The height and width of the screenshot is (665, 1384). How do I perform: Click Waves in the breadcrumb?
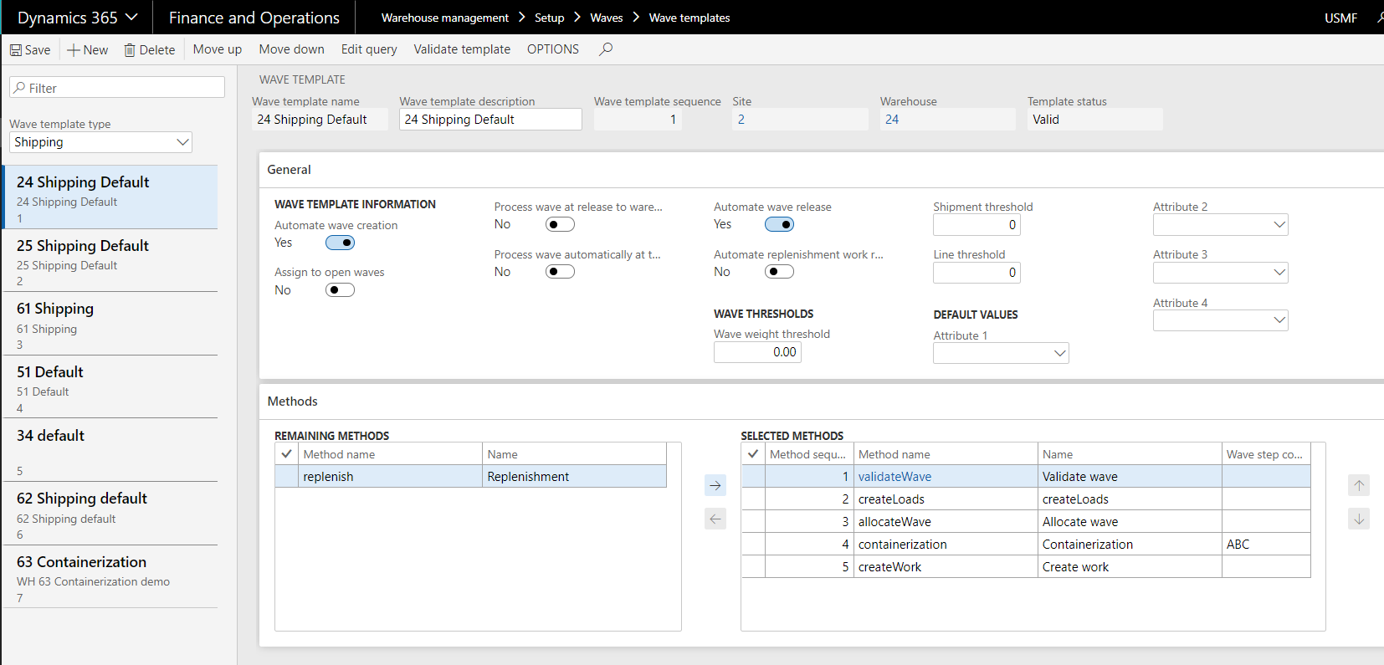(x=606, y=18)
